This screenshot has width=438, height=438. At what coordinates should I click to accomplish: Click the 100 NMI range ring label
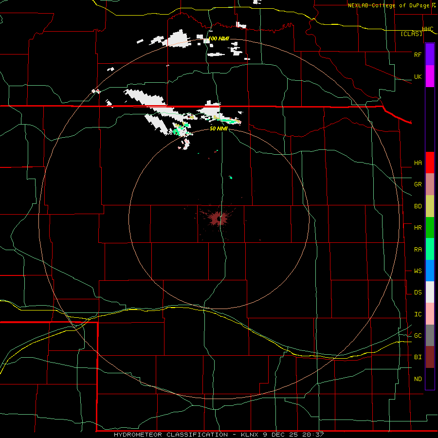pyautogui.click(x=219, y=38)
